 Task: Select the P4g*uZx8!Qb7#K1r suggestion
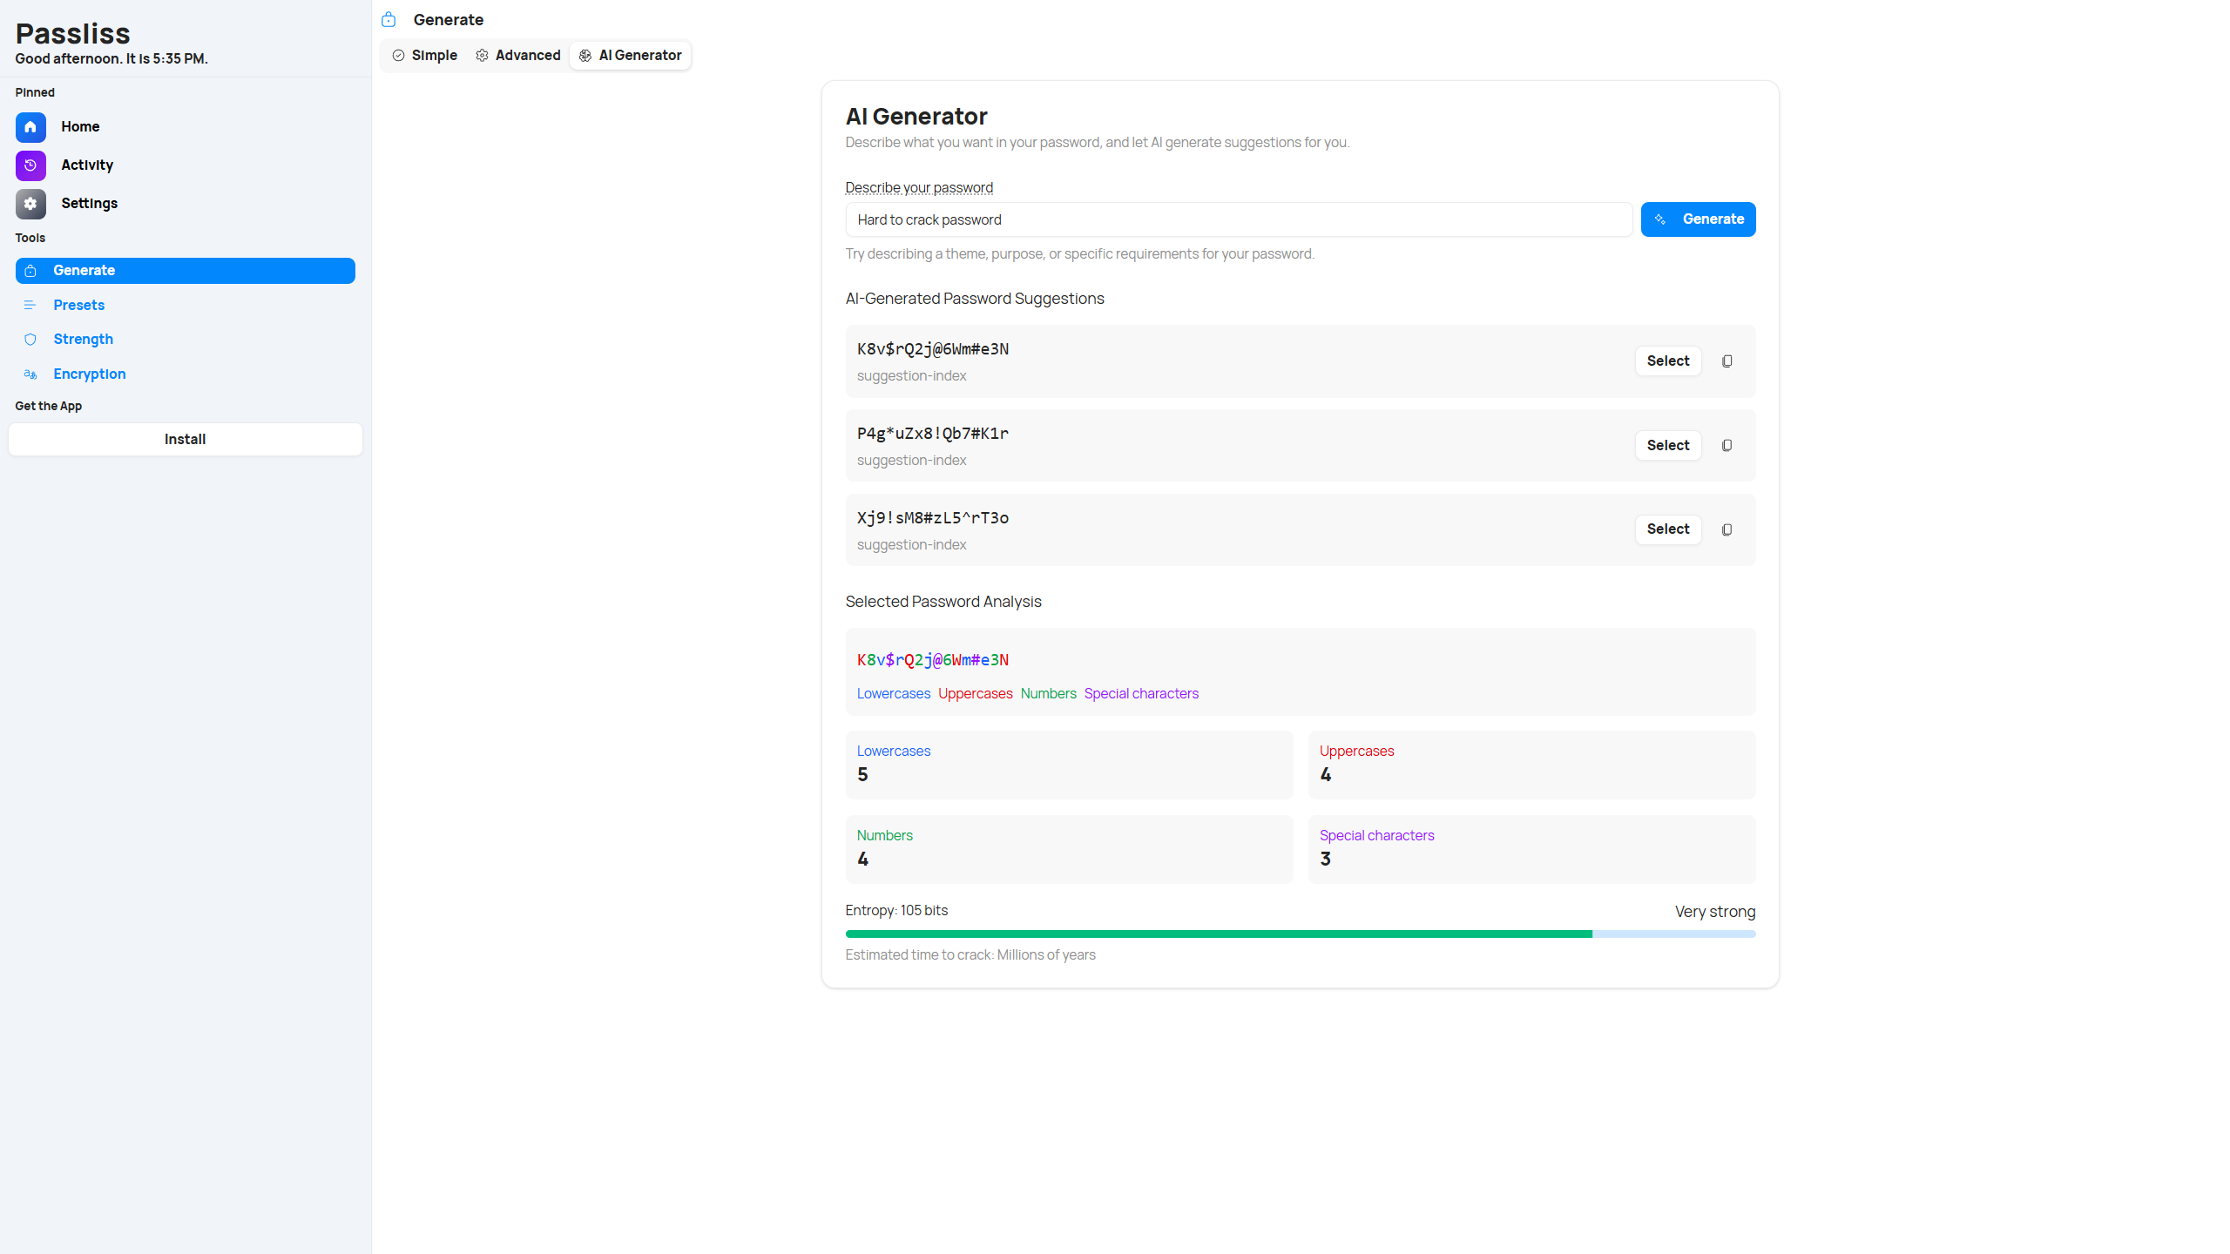pyautogui.click(x=1667, y=446)
